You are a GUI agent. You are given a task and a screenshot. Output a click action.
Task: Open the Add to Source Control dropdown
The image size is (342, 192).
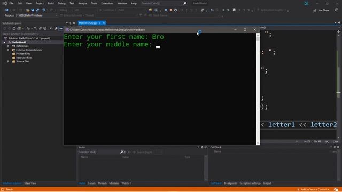(314, 190)
